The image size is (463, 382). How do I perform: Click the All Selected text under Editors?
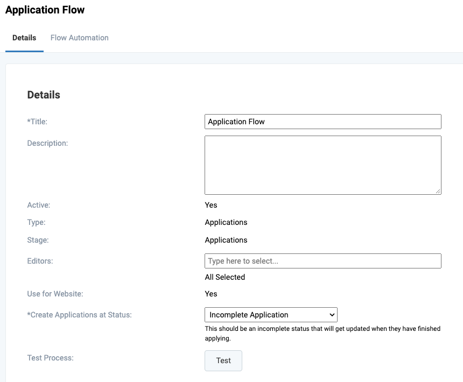coord(225,277)
